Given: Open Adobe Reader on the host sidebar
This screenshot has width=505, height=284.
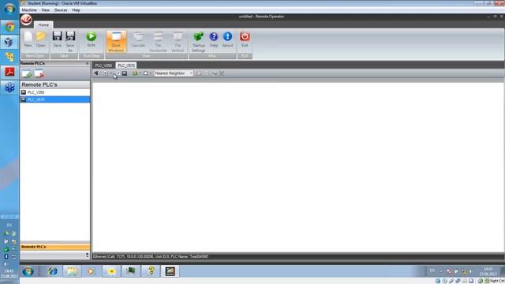Looking at the screenshot, I should click(x=9, y=72).
